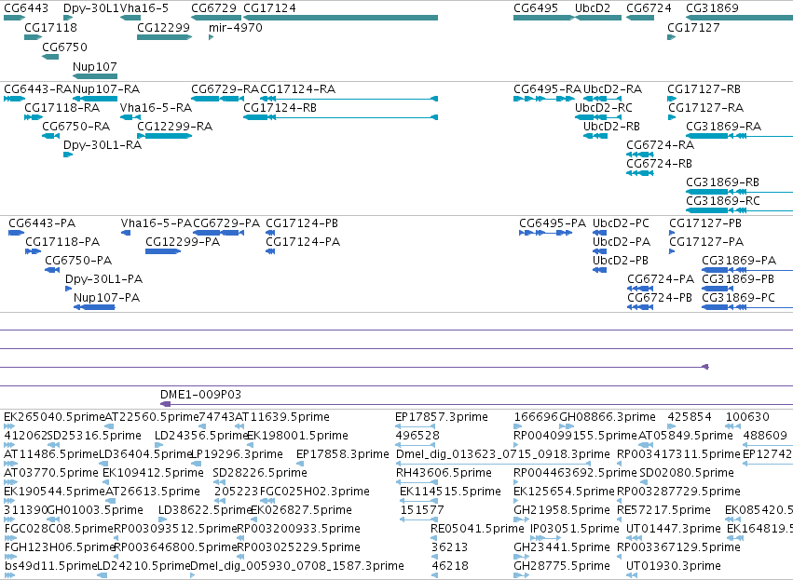793x580 pixels.
Task: Select EST GH28775.5prime
Action: click(x=562, y=566)
